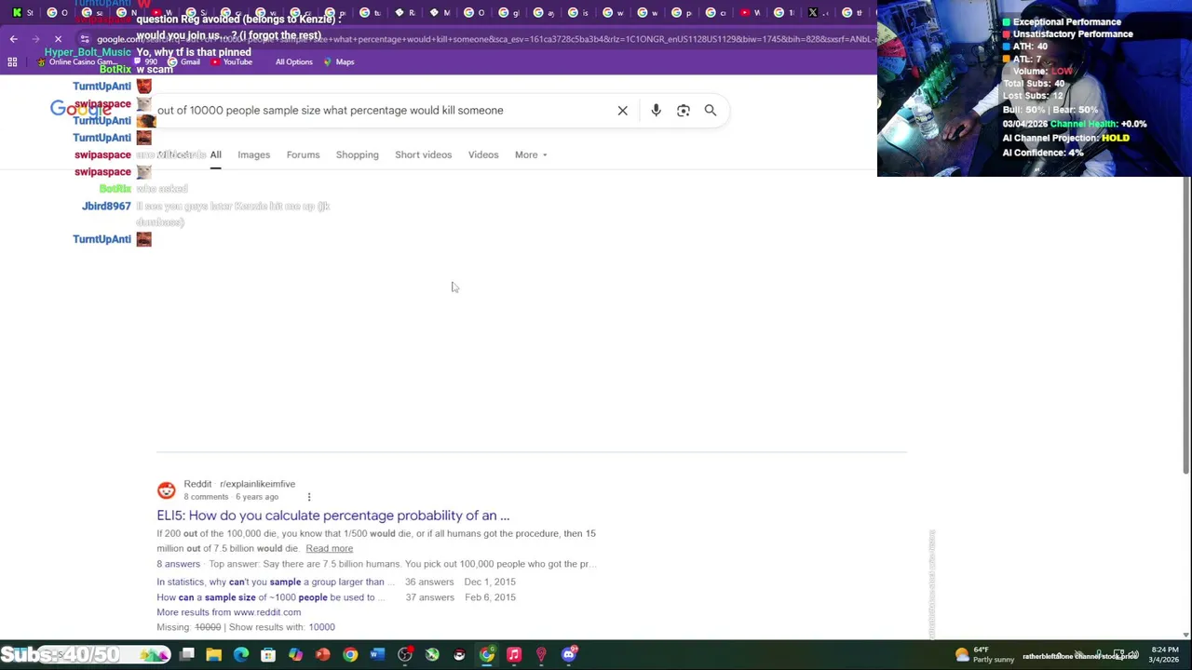This screenshot has width=1192, height=670.
Task: Open Apple Music from taskbar
Action: coord(514,655)
